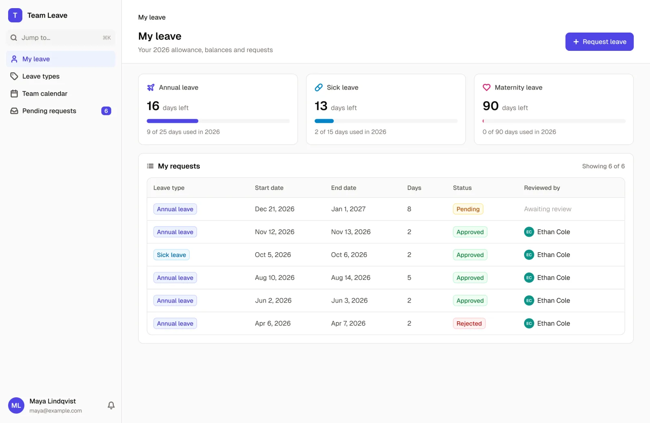
Task: Click the Maternity leave heart icon
Action: click(487, 87)
